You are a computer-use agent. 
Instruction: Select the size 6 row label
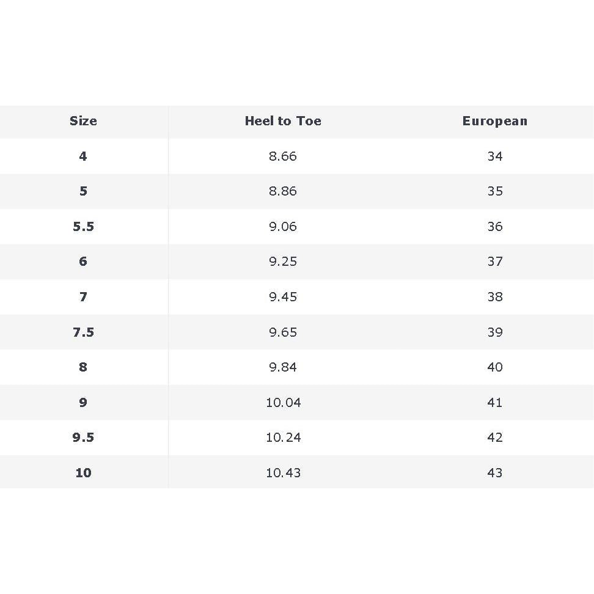coord(83,262)
